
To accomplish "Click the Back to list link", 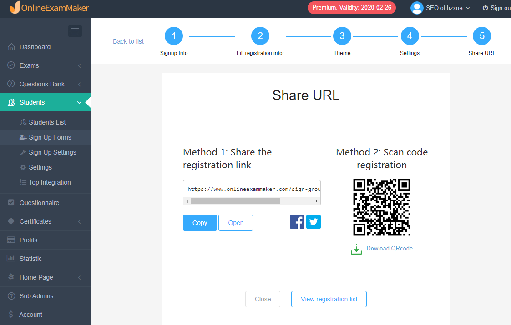I will click(128, 41).
